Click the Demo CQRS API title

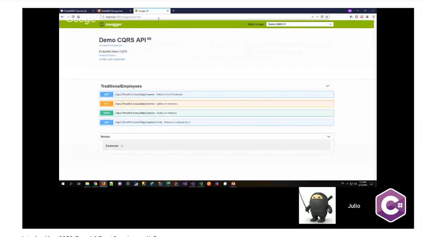pyautogui.click(x=122, y=40)
